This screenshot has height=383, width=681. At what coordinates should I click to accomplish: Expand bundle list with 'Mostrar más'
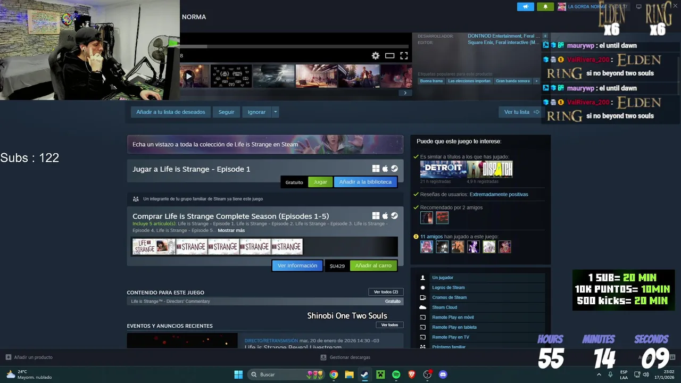[231, 230]
